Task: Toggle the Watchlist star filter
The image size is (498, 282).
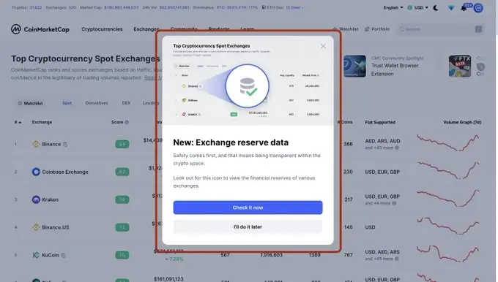Action: [x=30, y=103]
